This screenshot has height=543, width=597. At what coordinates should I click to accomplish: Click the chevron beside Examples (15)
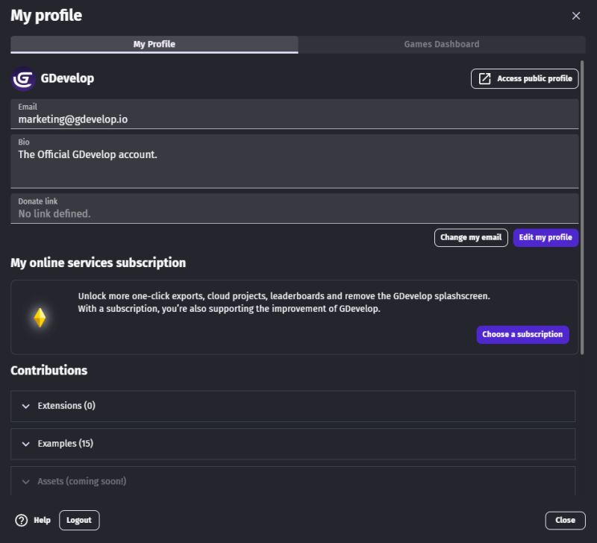[25, 443]
